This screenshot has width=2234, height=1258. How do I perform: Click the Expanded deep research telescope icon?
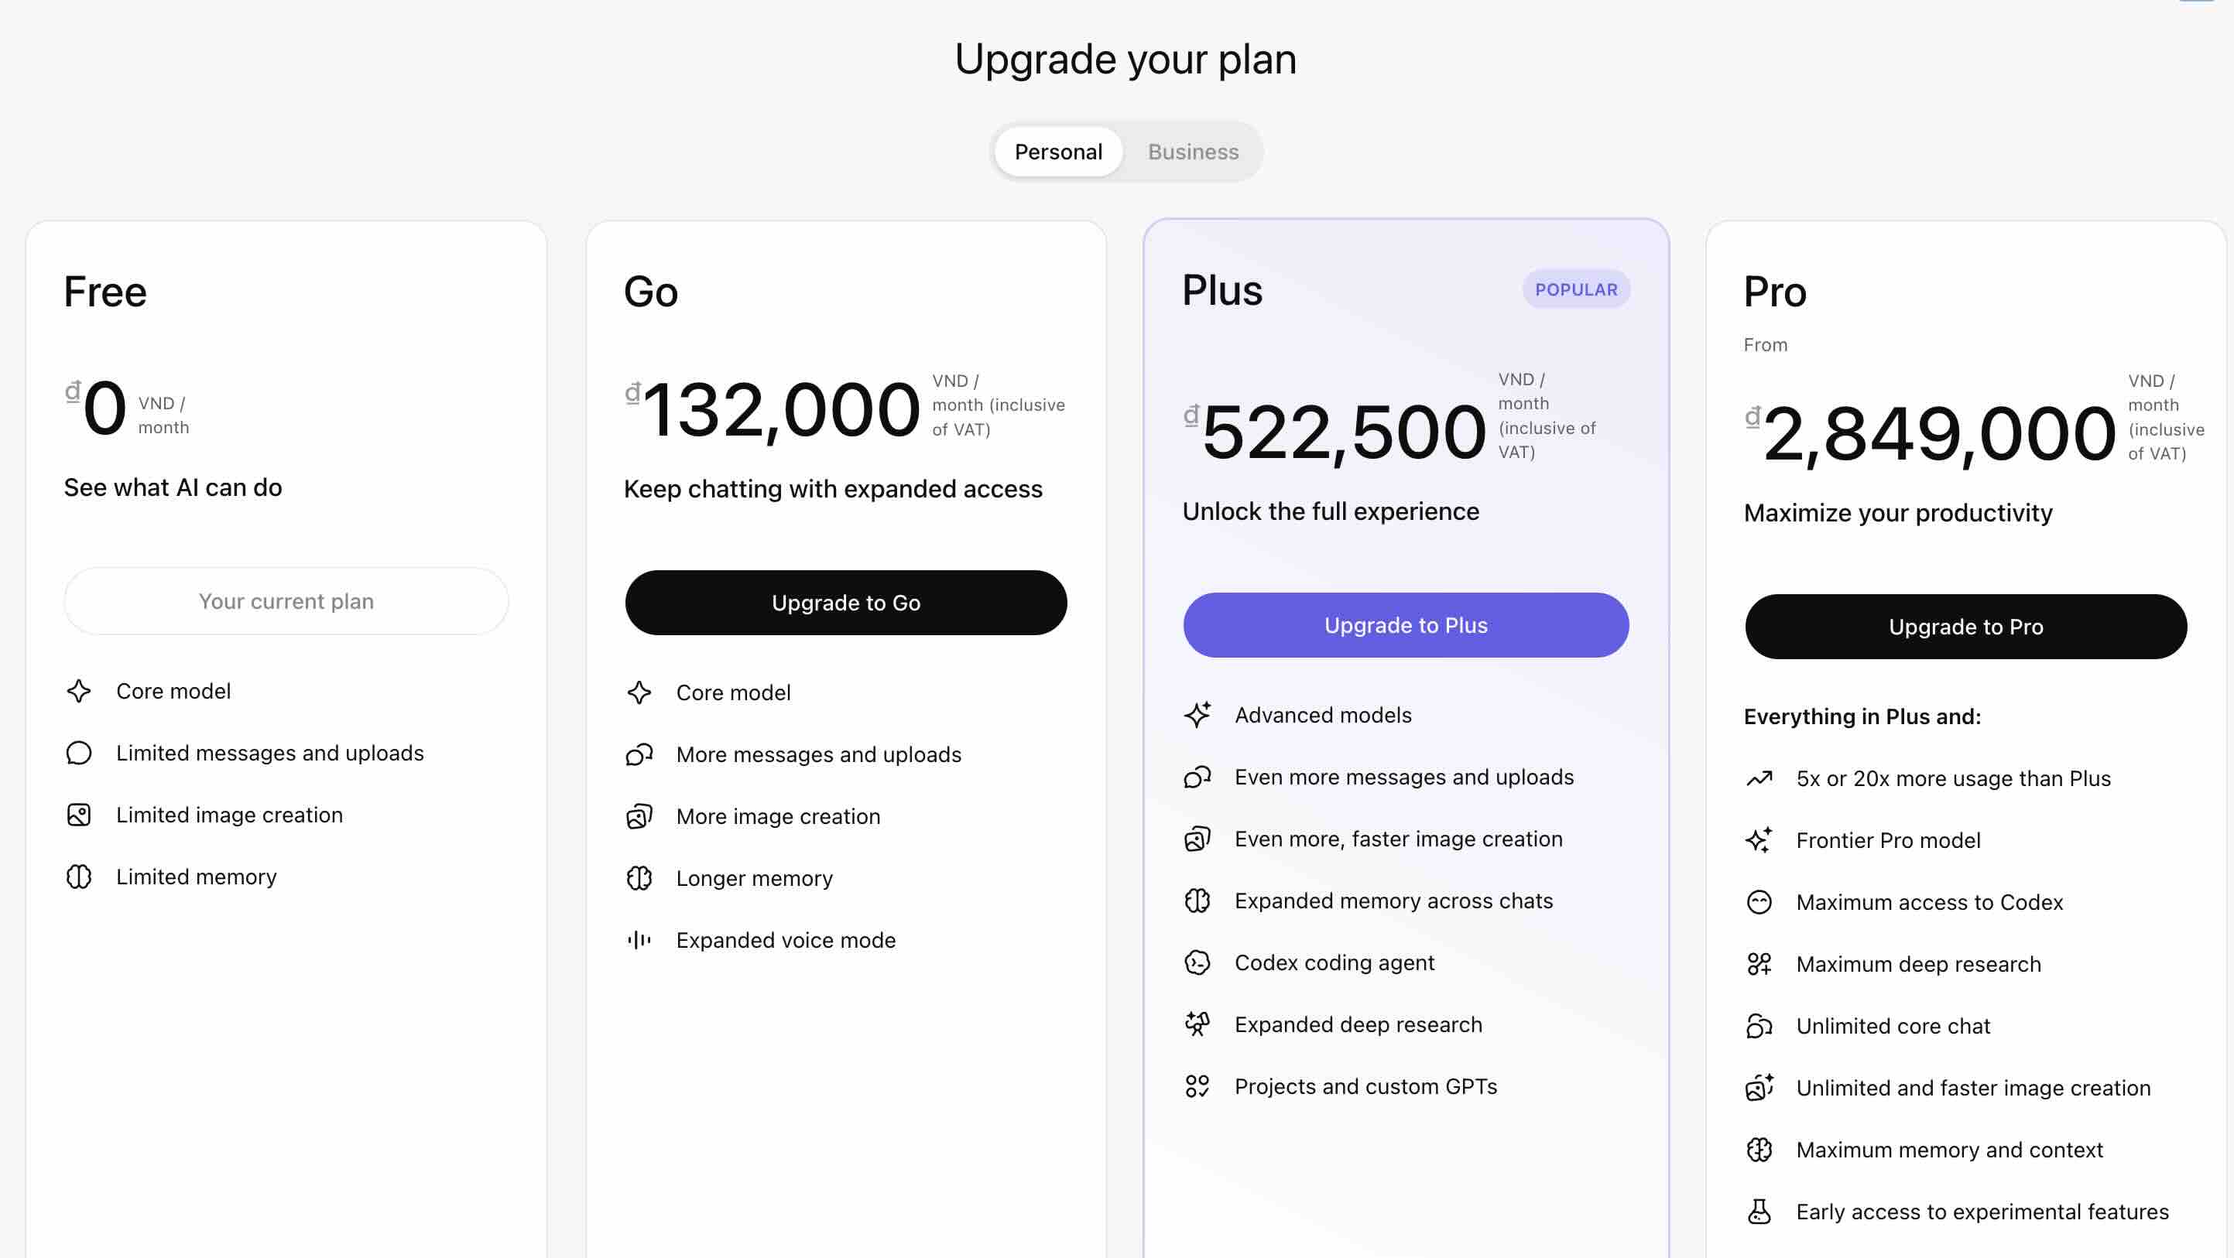(1197, 1024)
